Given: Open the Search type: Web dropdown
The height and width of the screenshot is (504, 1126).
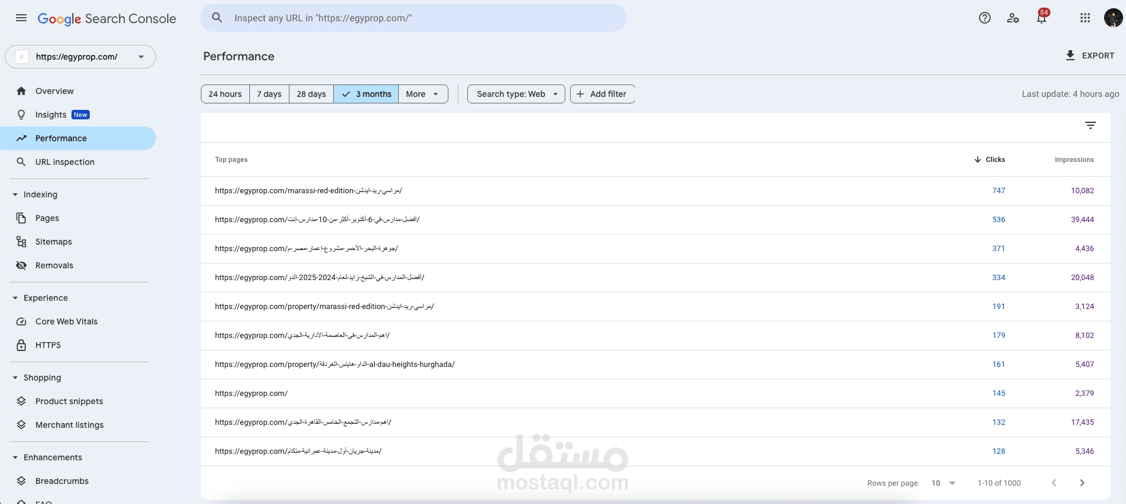Looking at the screenshot, I should coord(516,94).
